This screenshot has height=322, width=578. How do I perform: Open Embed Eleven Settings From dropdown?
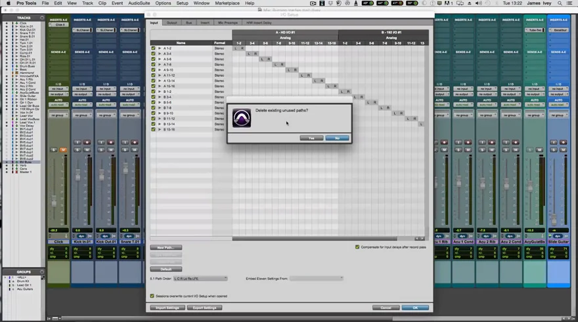point(317,279)
